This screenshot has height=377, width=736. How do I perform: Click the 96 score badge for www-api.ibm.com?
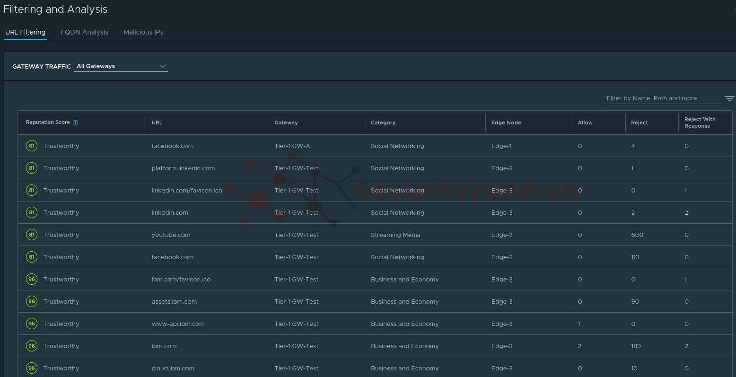(32, 324)
